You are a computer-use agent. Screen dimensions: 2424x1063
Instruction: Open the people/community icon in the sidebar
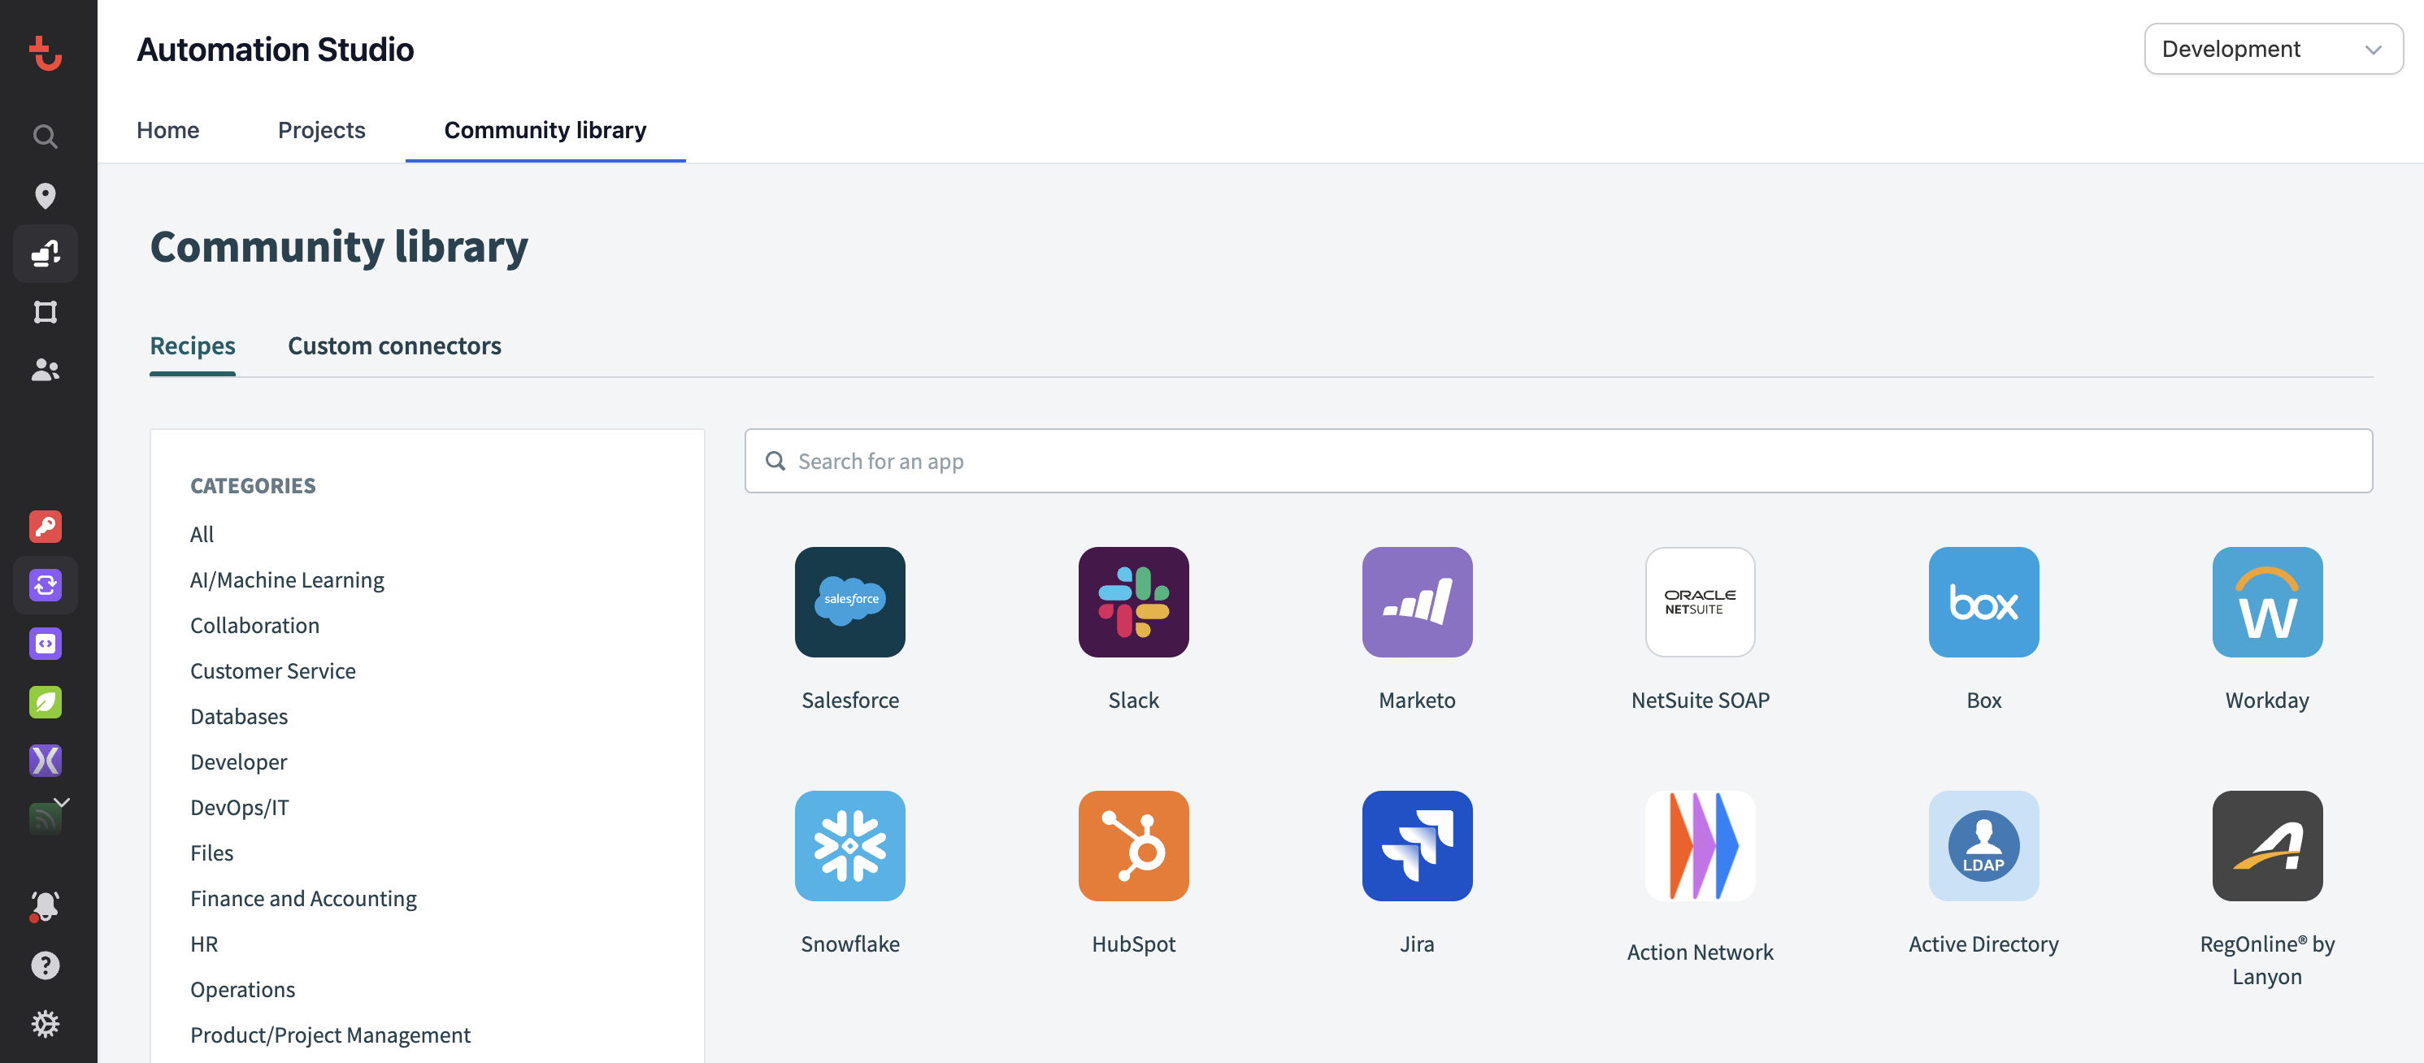point(46,370)
